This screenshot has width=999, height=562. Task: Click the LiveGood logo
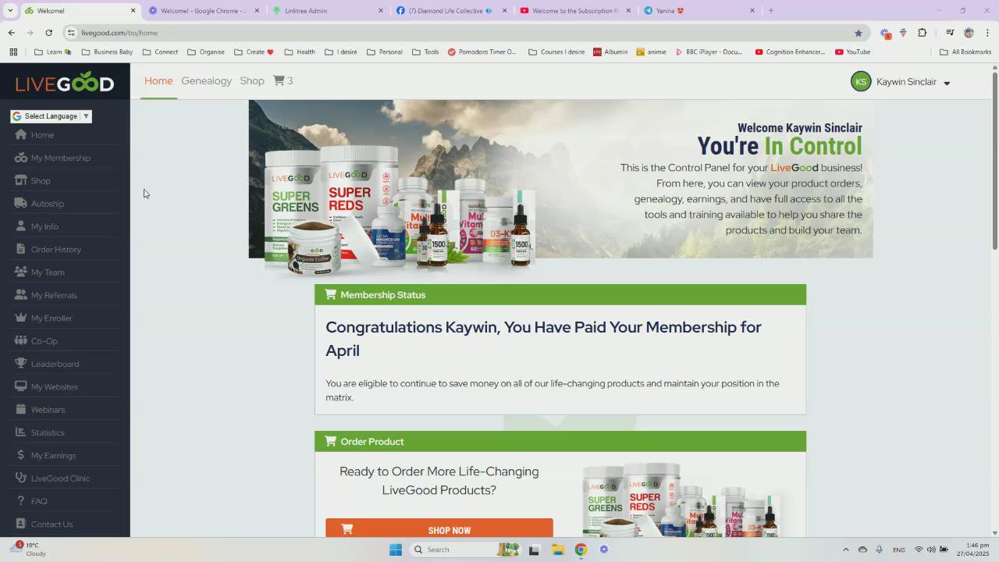(x=65, y=83)
